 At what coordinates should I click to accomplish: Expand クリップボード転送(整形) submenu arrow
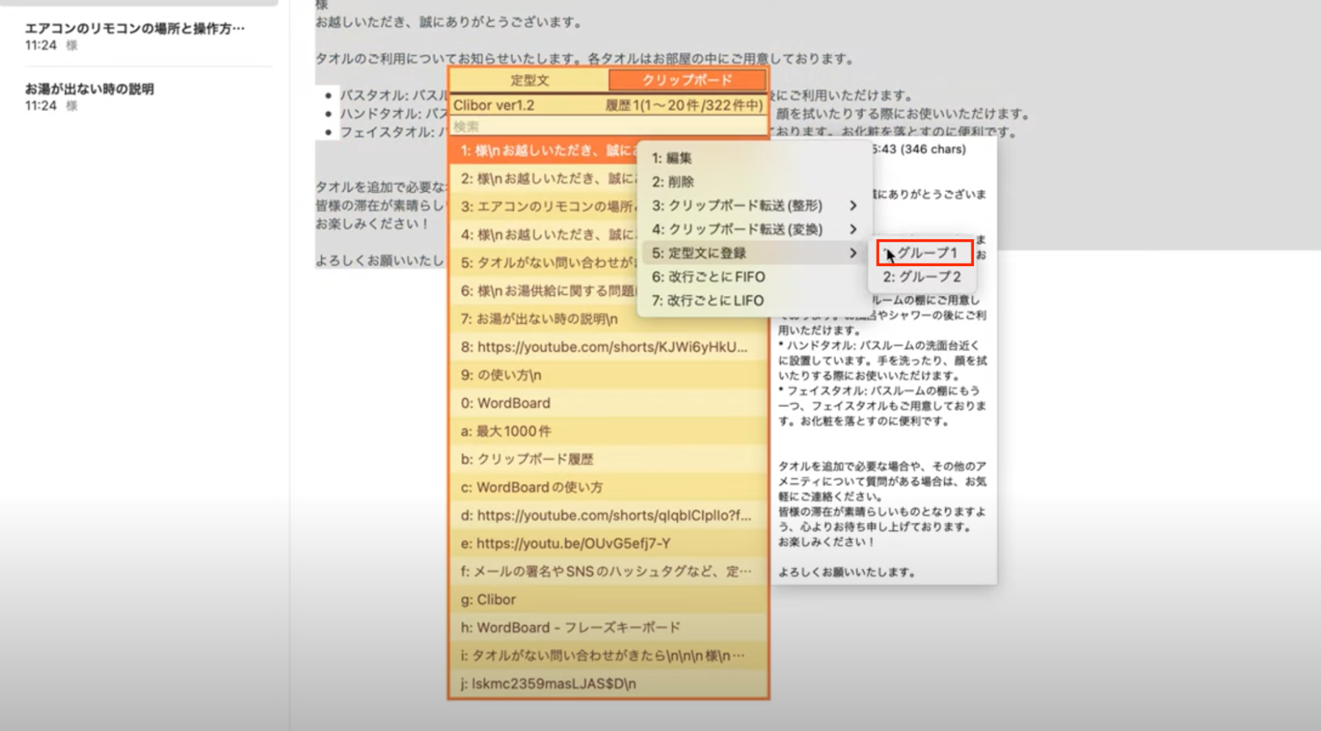click(x=853, y=205)
